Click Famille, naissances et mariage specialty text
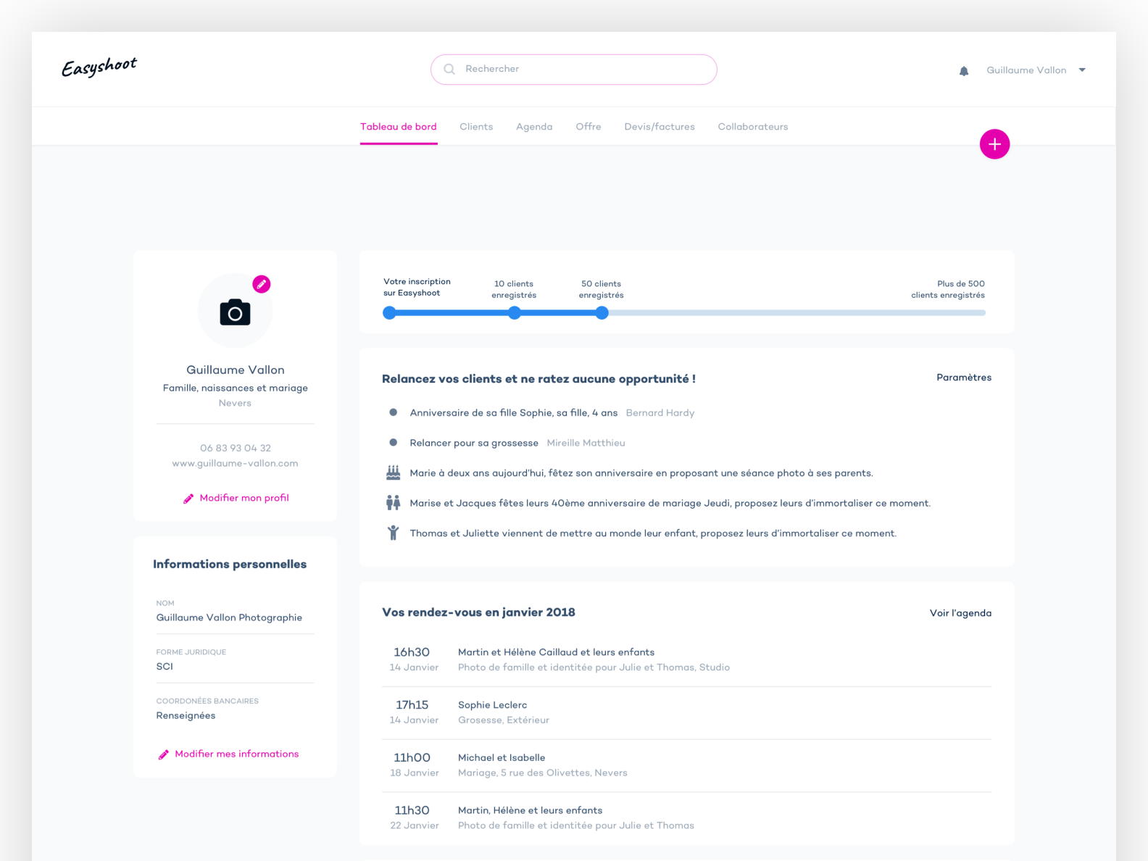This screenshot has height=861, width=1148. (236, 388)
